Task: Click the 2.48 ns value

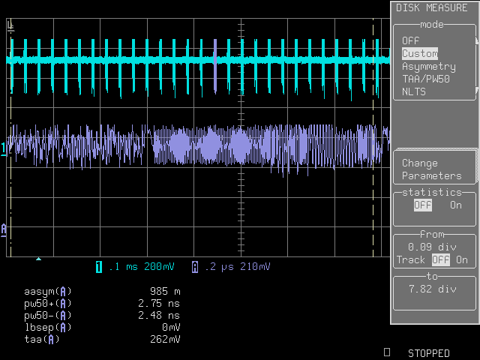Action: click(159, 315)
